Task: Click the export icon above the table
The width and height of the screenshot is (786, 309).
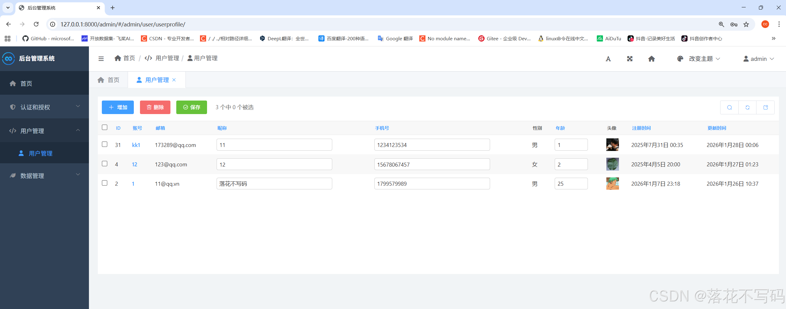Action: click(766, 107)
